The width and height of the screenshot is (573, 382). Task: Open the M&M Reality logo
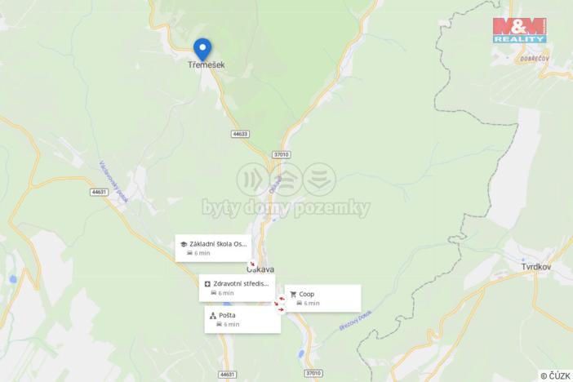click(x=520, y=30)
